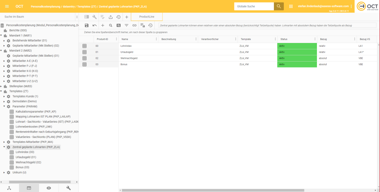This screenshot has height=192, width=380.
Task: Click the grid horizontal scrollbar
Action: [x=213, y=190]
